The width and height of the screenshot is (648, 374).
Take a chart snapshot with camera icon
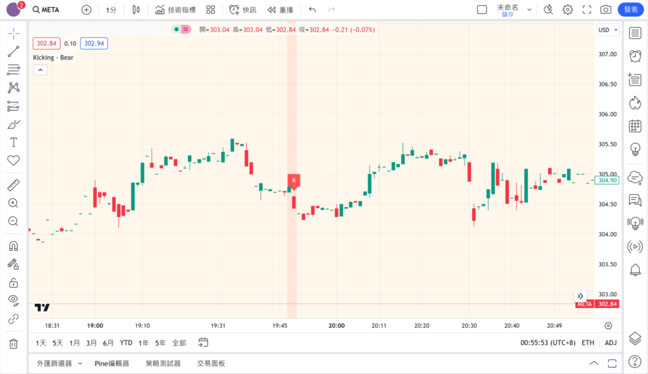pyautogui.click(x=606, y=9)
